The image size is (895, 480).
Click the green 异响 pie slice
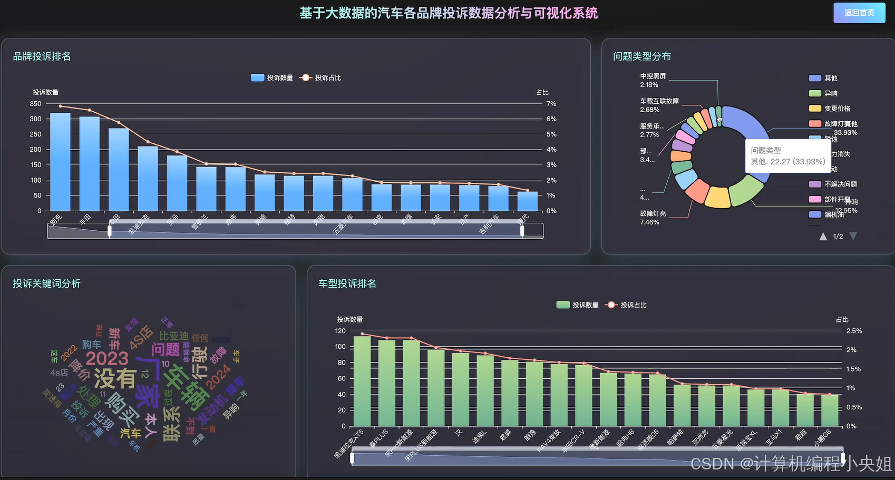(x=747, y=191)
